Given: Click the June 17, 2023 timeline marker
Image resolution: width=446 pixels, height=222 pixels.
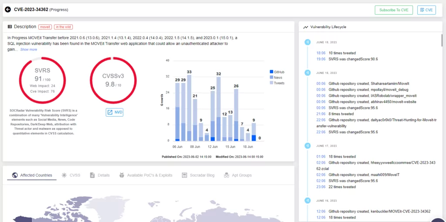Looking at the screenshot, I should (x=307, y=145).
